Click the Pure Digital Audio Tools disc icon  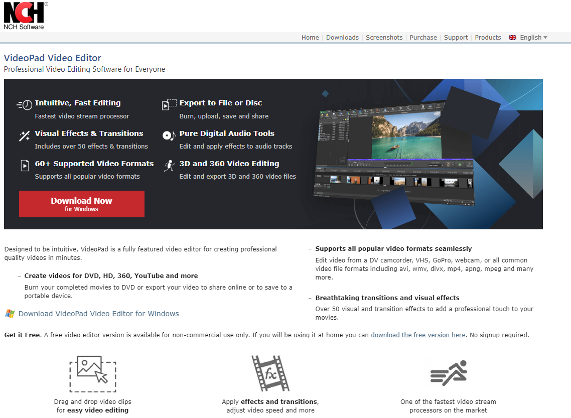coord(169,136)
